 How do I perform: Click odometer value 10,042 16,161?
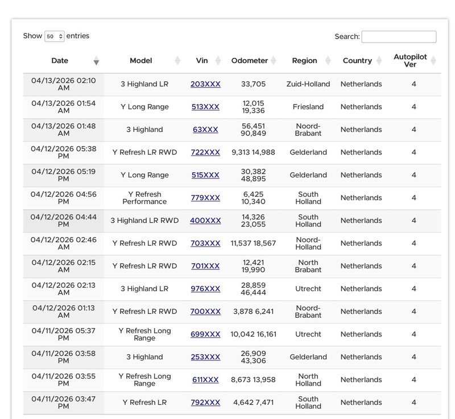pos(253,334)
